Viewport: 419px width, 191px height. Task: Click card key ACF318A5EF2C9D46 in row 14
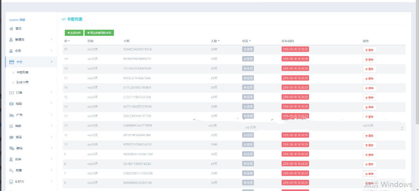[138, 107]
